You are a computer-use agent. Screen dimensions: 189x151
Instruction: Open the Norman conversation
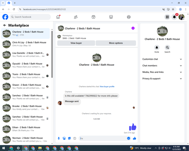tap(25, 140)
